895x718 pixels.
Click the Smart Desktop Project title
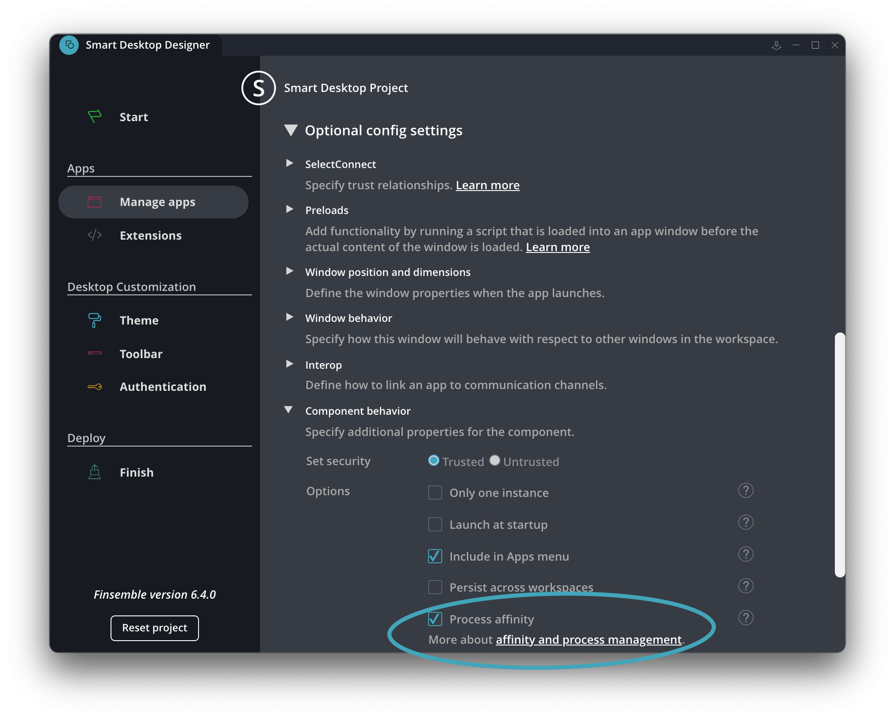pyautogui.click(x=346, y=88)
